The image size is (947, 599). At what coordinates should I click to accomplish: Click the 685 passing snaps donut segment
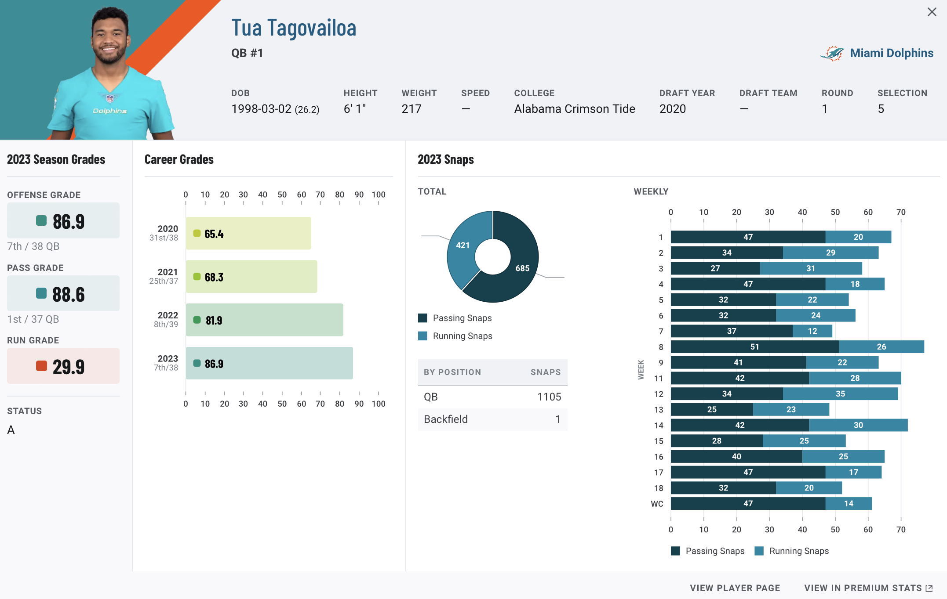pyautogui.click(x=522, y=268)
